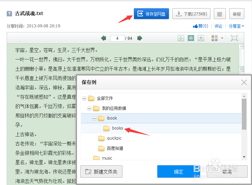Go to next page arrow

coord(140,38)
